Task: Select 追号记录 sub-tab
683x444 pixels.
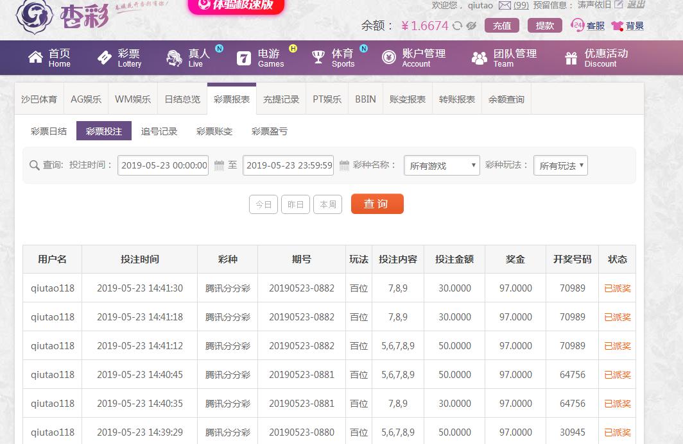Action: coord(159,131)
